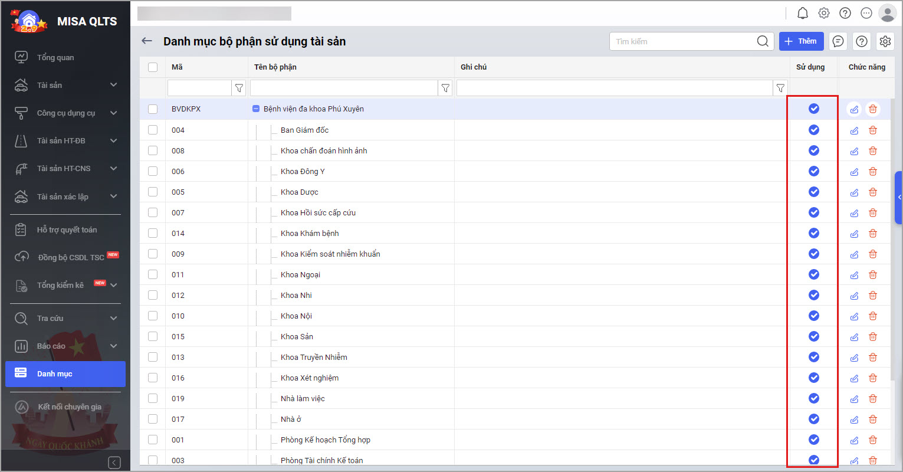This screenshot has width=903, height=472.
Task: Open the user avatar menu
Action: point(887,13)
